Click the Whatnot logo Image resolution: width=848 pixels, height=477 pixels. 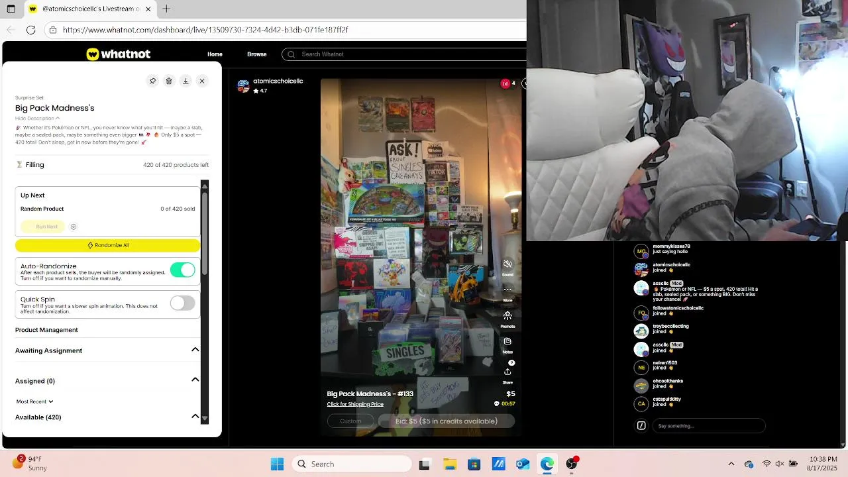coord(119,54)
